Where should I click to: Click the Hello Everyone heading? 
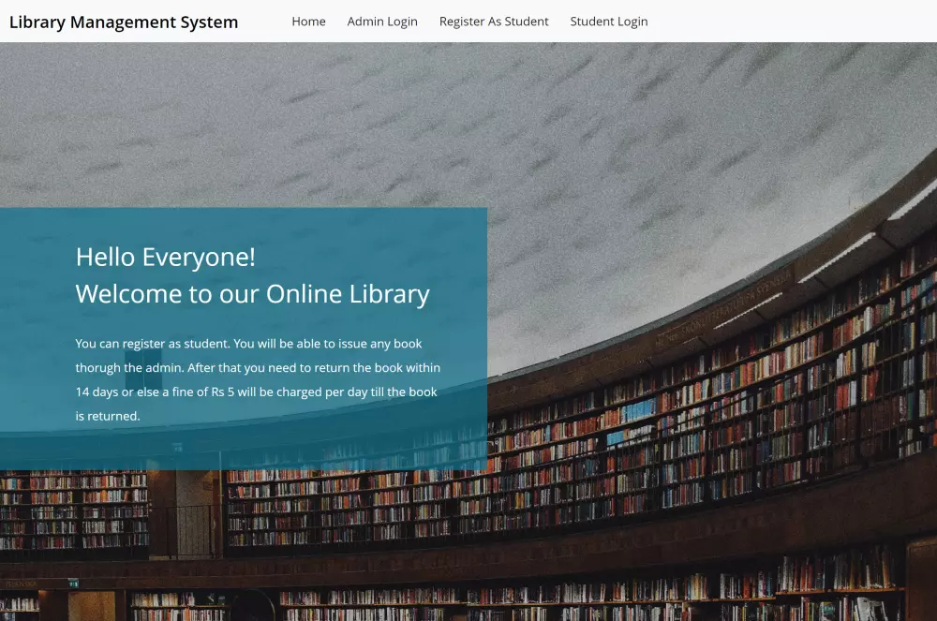click(166, 257)
